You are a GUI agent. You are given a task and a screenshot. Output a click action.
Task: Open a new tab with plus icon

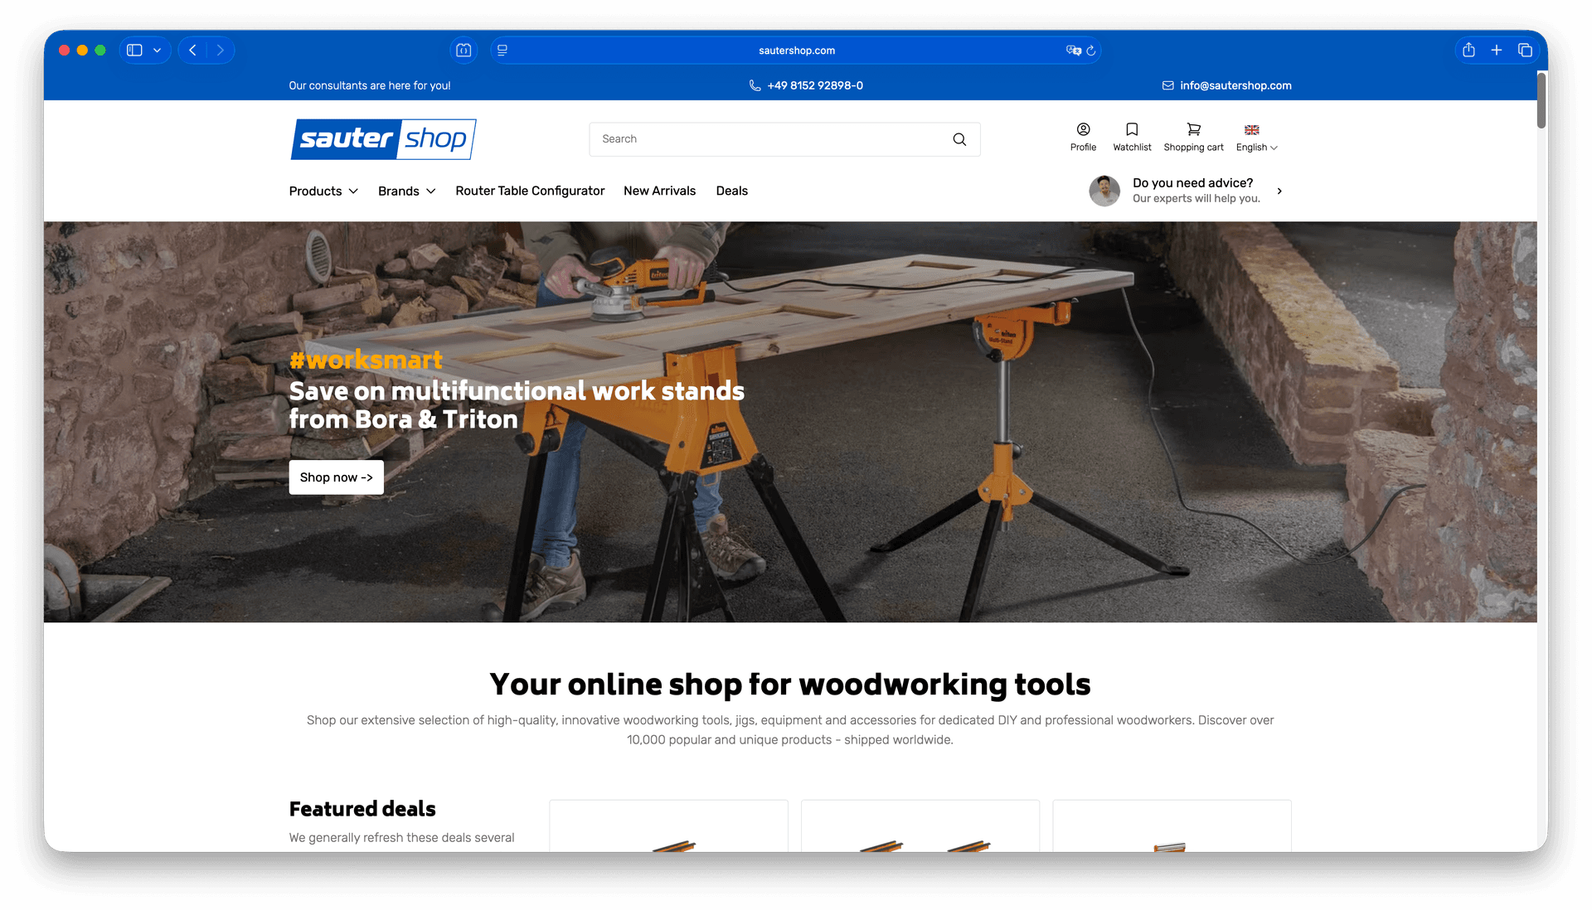coord(1497,51)
